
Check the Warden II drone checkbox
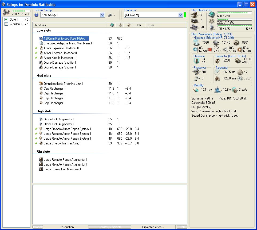click(x=6, y=24)
